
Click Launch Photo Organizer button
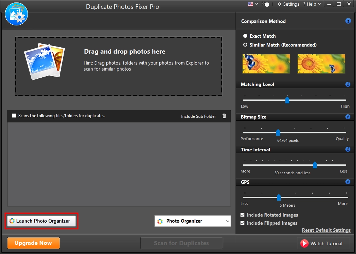41,221
